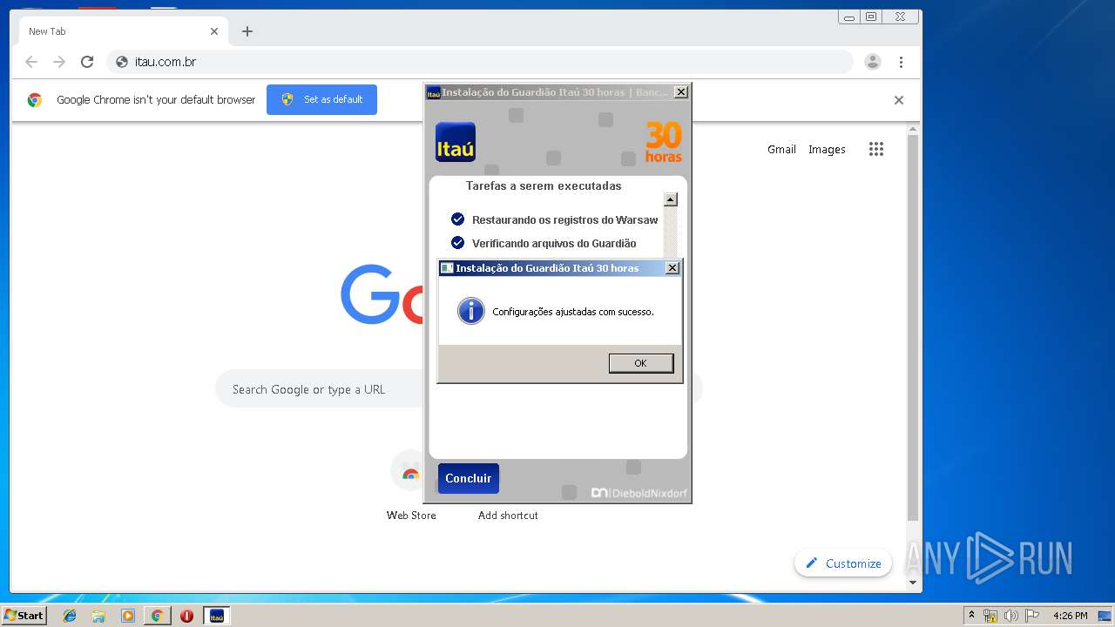Click Set as default button
Screen dimensions: 1115x627
click(321, 99)
